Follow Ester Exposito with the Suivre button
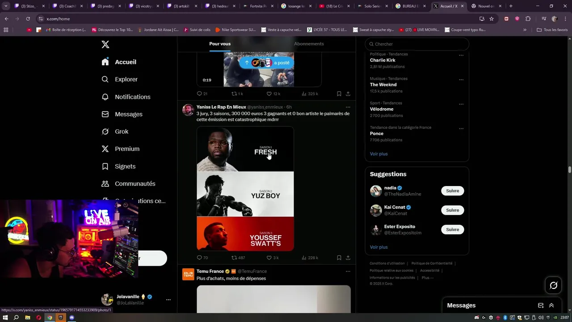This screenshot has height=322, width=572. click(x=453, y=229)
